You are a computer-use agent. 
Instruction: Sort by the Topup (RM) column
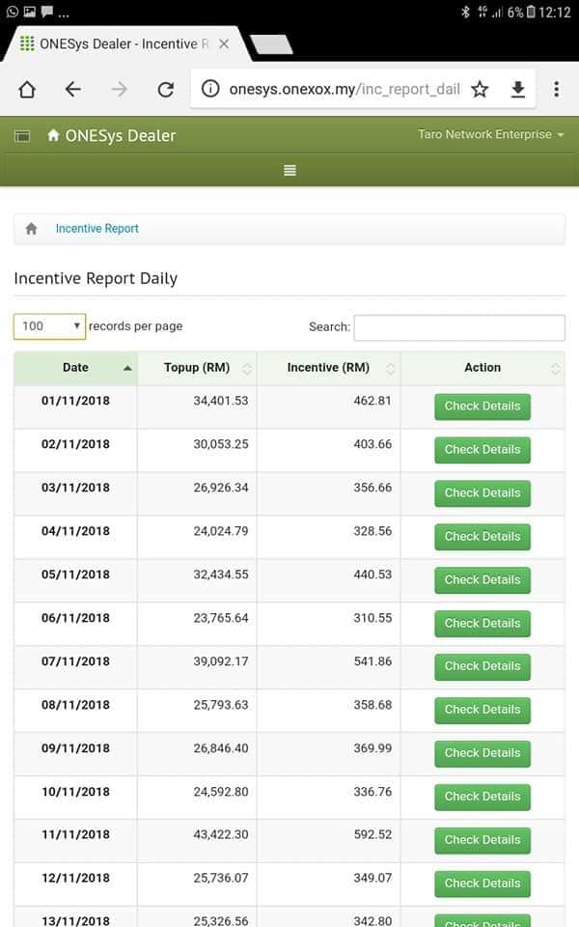click(x=197, y=368)
